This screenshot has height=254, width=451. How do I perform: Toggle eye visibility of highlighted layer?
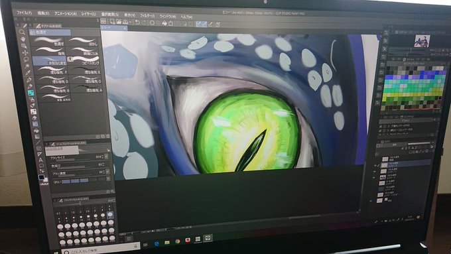click(x=375, y=165)
